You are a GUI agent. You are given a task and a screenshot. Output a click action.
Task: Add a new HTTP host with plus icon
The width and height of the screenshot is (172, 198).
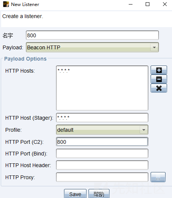(159, 70)
